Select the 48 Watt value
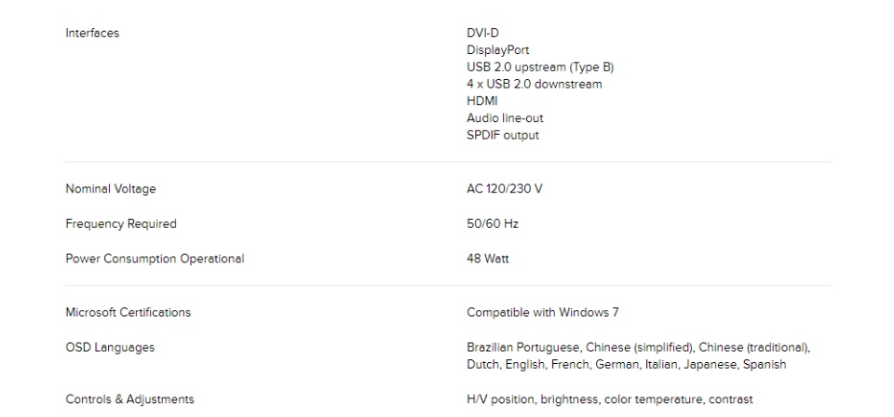The height and width of the screenshot is (417, 894). [487, 259]
